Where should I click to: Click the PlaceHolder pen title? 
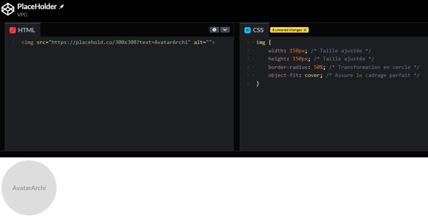[x=37, y=7]
